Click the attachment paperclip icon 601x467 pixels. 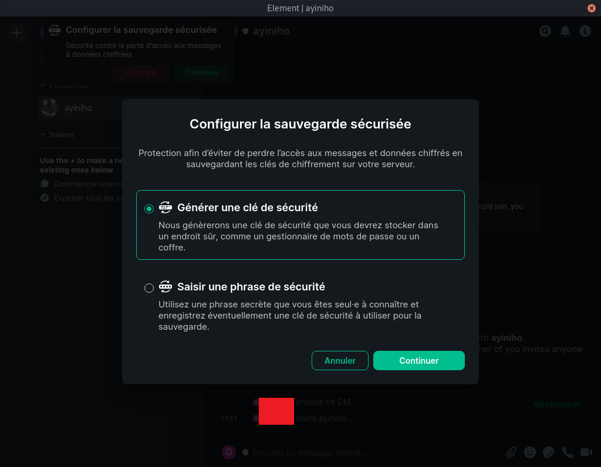coord(511,452)
